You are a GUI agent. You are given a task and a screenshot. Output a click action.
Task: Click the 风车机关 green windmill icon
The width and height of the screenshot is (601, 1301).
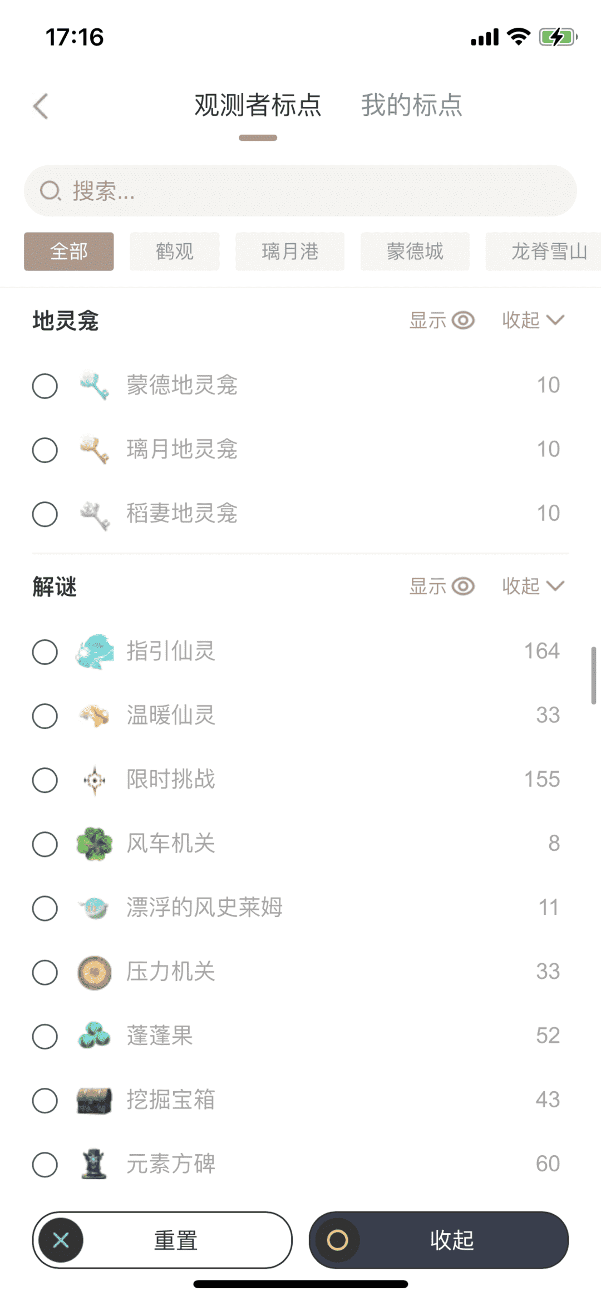(x=95, y=844)
